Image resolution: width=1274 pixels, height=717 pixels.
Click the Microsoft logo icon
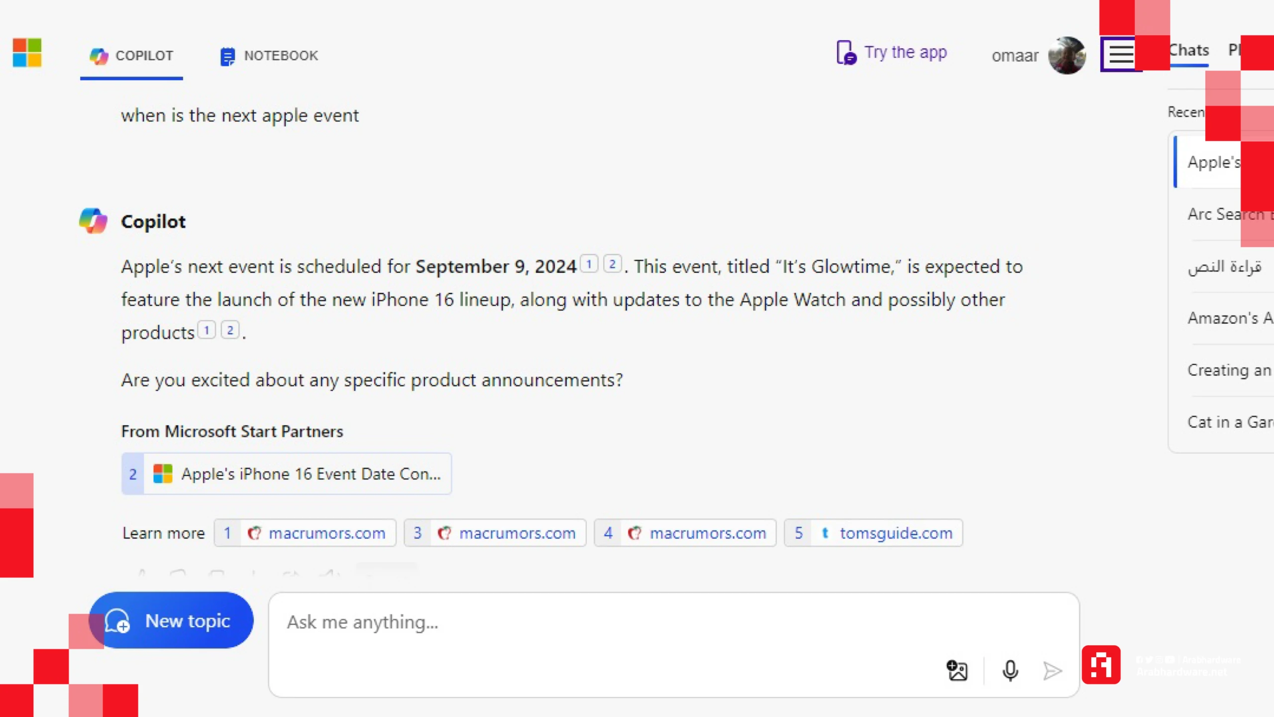[27, 53]
